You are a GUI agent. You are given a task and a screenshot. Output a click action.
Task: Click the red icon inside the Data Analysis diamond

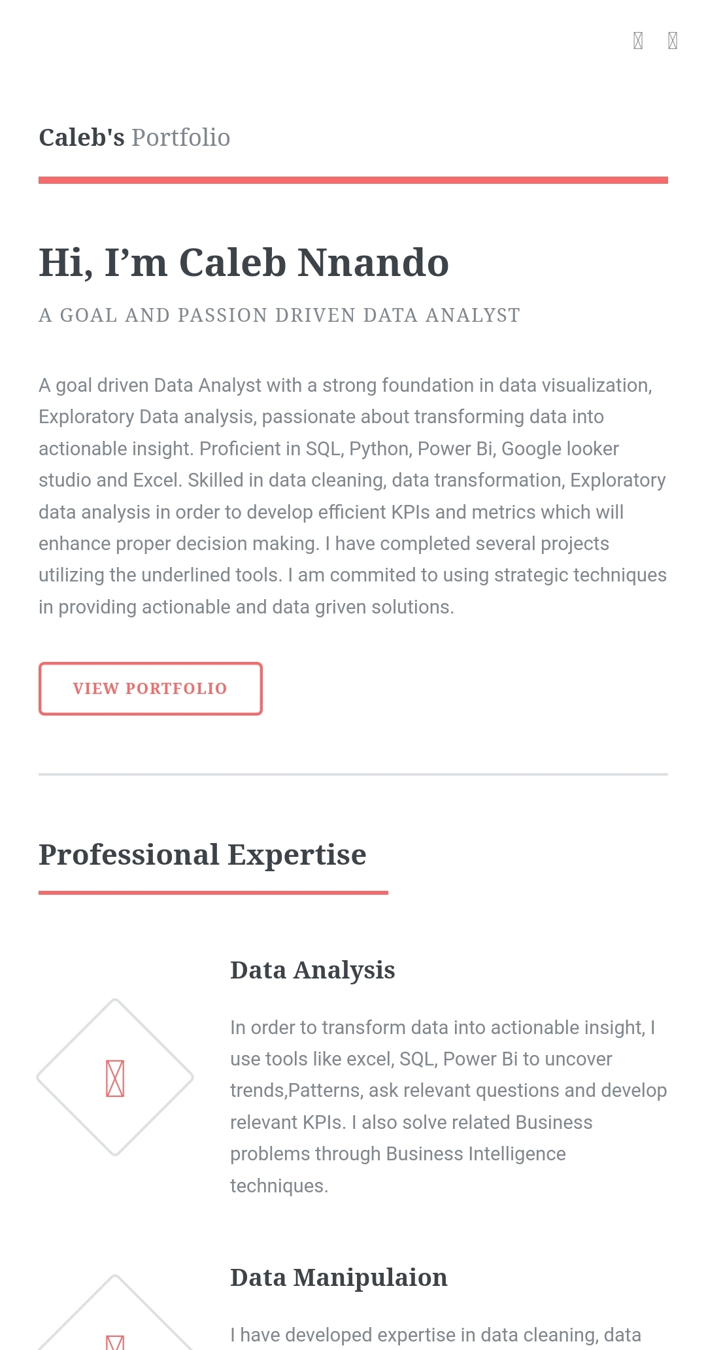click(115, 1078)
